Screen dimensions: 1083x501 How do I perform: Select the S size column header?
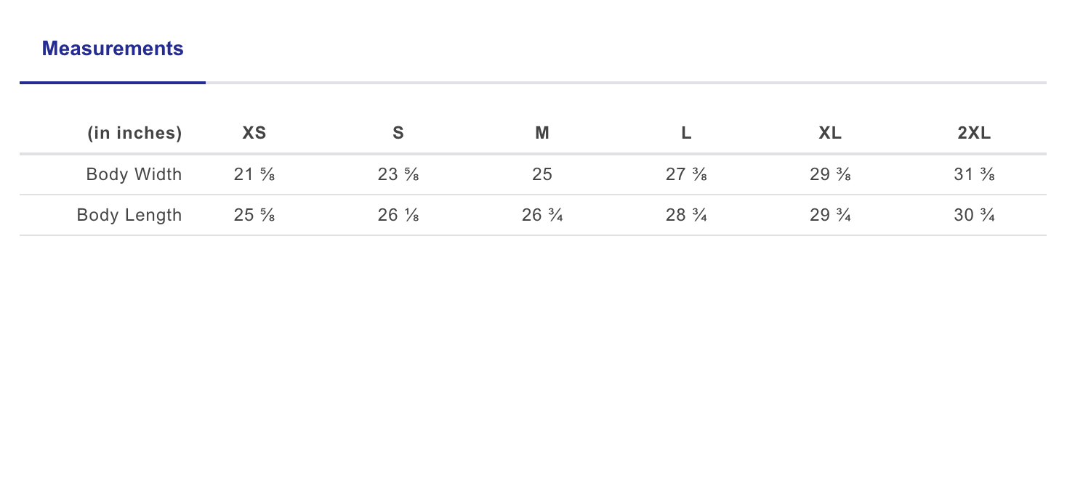click(398, 134)
